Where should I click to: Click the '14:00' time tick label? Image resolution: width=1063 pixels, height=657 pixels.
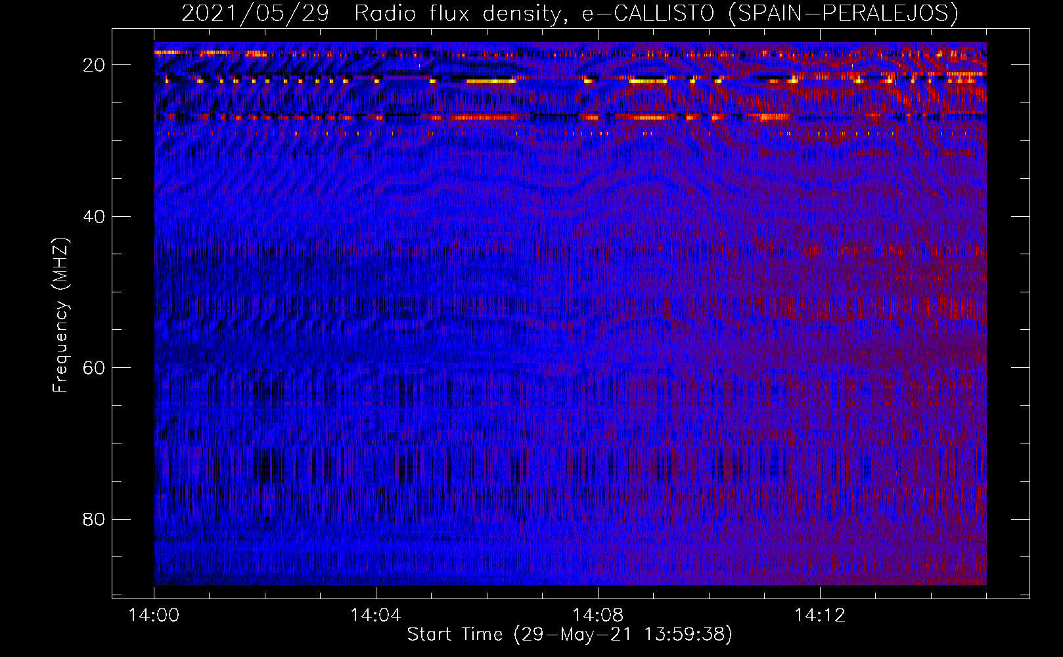pos(154,616)
